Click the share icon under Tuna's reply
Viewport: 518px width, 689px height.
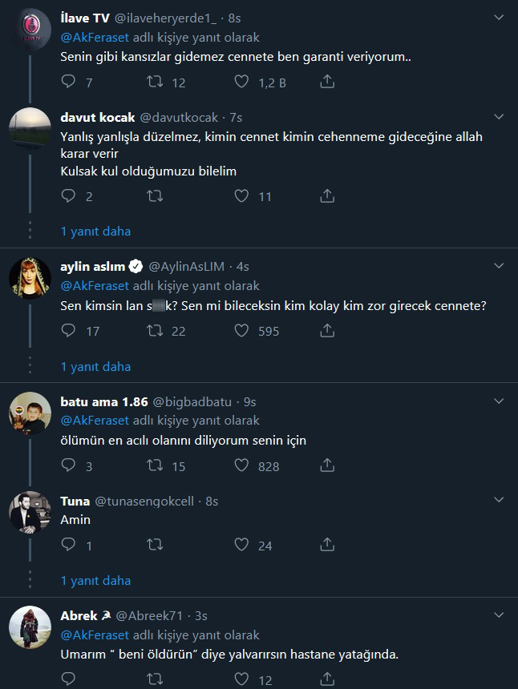click(326, 545)
